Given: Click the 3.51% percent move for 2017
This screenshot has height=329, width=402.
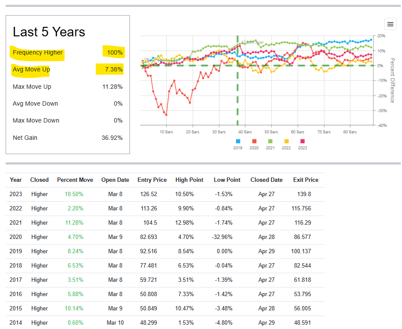Looking at the screenshot, I should pyautogui.click(x=75, y=280).
